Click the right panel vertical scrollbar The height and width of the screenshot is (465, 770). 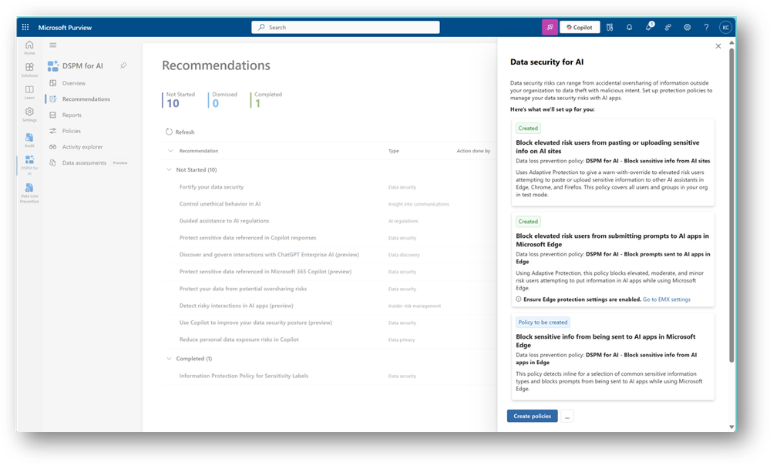click(x=731, y=205)
